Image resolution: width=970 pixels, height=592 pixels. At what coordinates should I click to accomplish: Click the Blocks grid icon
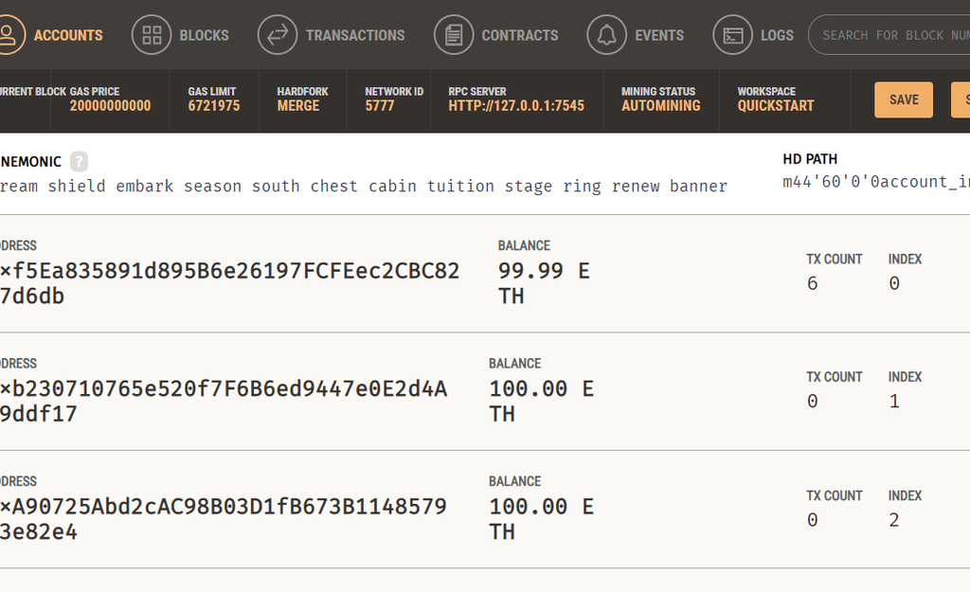152,35
